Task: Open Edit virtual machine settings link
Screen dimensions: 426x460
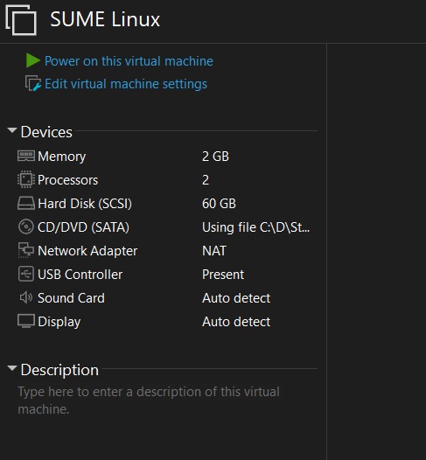Action: click(x=126, y=84)
